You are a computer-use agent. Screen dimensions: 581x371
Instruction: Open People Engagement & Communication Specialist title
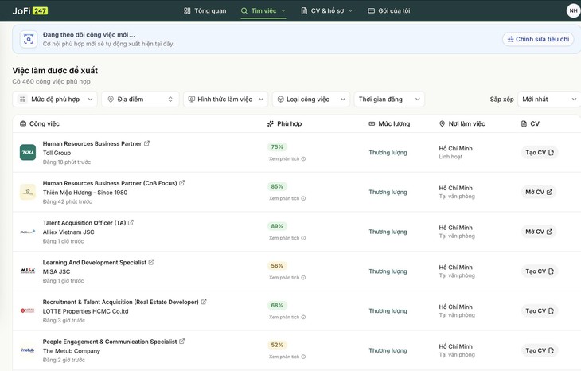[110, 342]
